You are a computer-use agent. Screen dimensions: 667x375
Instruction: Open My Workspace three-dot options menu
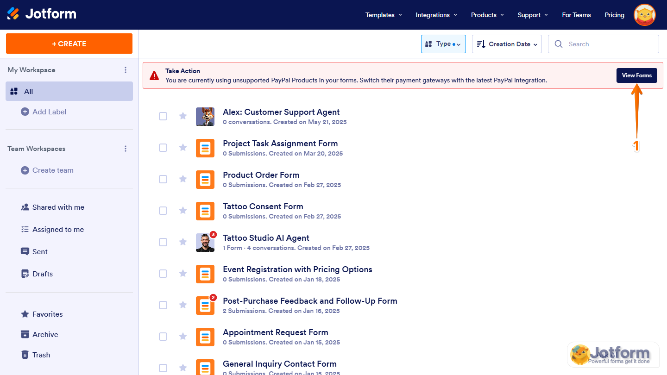126,70
